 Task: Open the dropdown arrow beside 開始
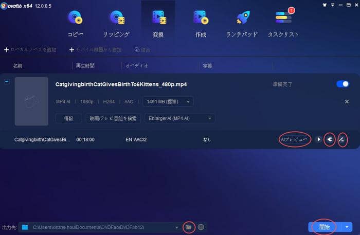[x=347, y=227]
